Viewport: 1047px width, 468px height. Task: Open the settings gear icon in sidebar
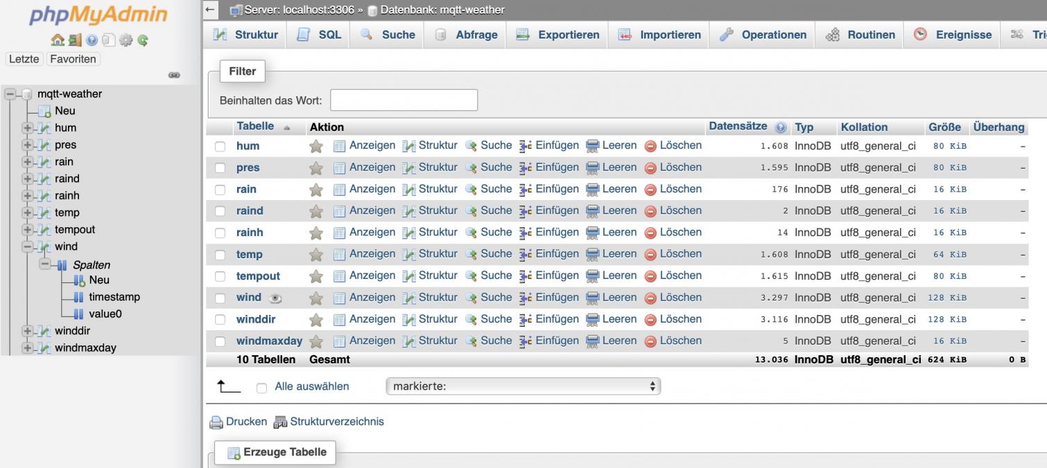[126, 40]
